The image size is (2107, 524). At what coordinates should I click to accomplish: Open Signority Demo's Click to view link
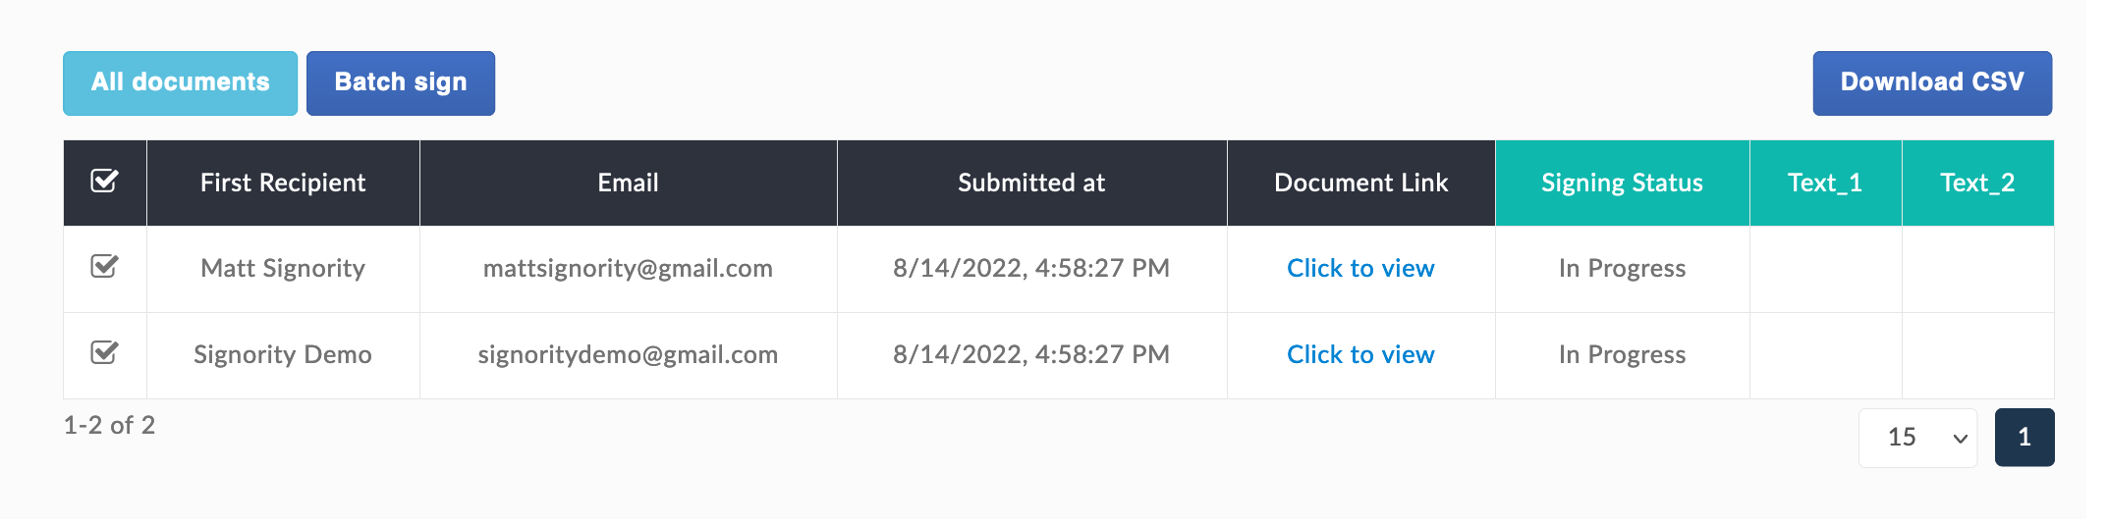pyautogui.click(x=1360, y=354)
